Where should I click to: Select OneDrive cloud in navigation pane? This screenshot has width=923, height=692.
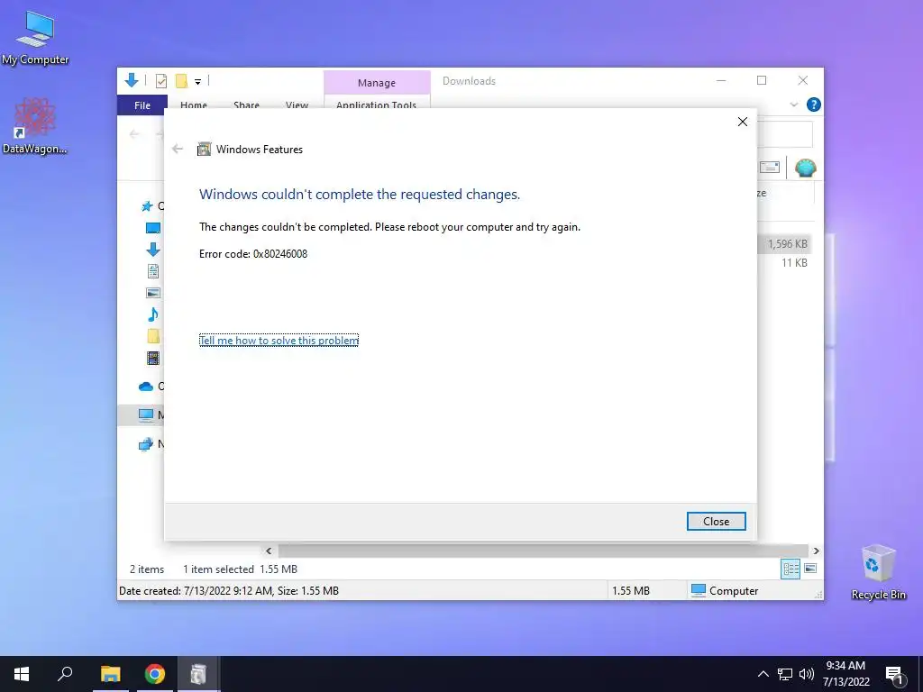[146, 386]
